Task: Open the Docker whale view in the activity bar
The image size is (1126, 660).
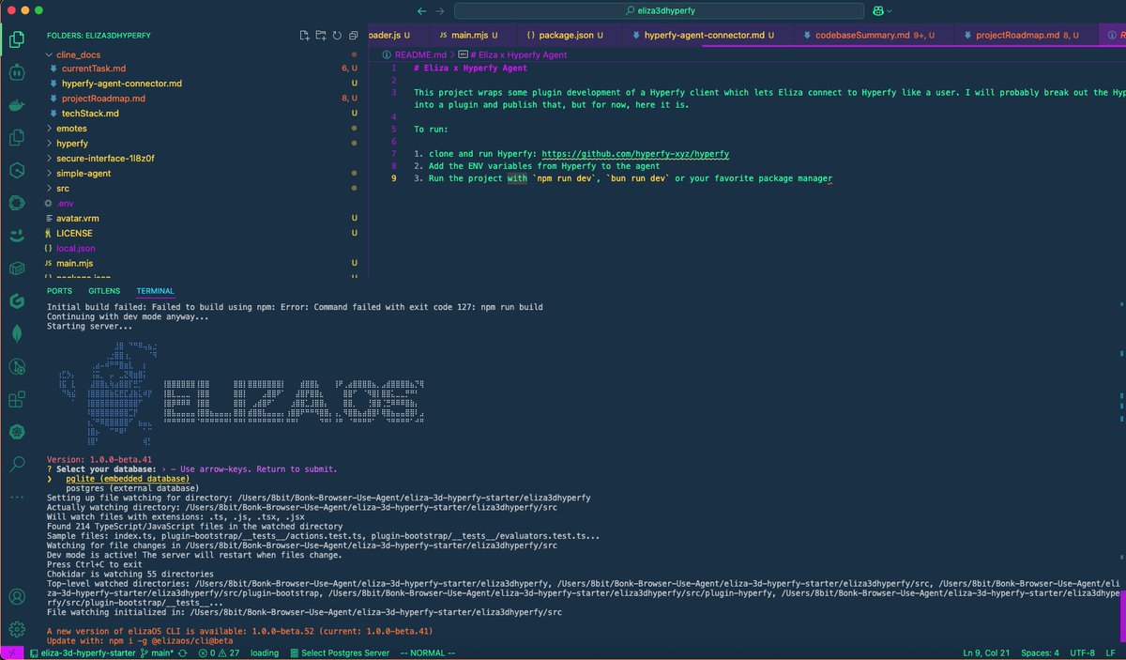Action: point(16,105)
